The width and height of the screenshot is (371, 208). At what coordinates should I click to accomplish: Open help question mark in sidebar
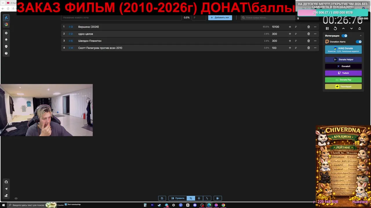coord(6,53)
